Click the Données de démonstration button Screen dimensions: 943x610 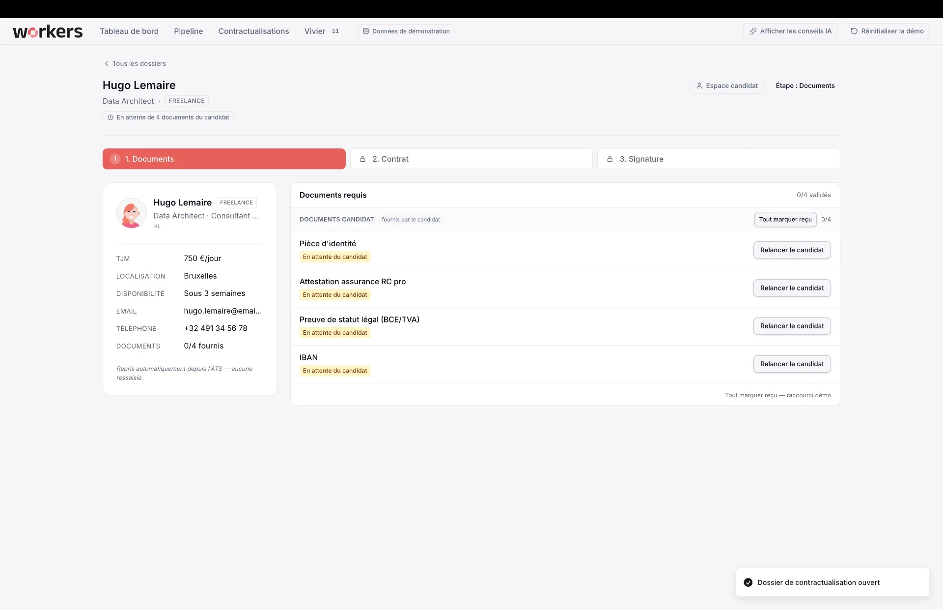pos(406,31)
